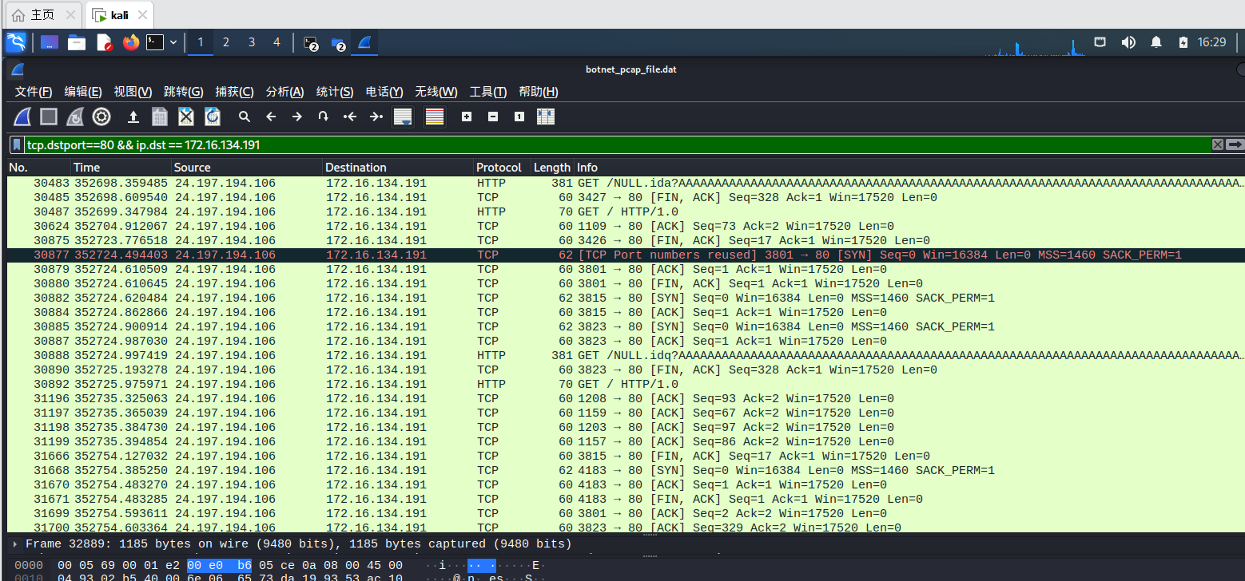Go back in packet history
Image resolution: width=1245 pixels, height=581 pixels.
click(x=271, y=117)
